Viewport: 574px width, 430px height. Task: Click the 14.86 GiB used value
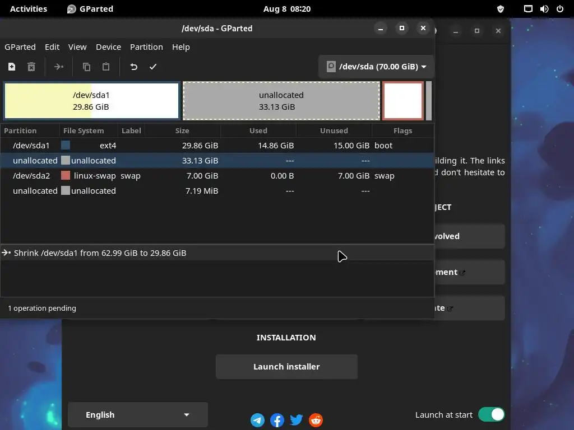point(276,145)
